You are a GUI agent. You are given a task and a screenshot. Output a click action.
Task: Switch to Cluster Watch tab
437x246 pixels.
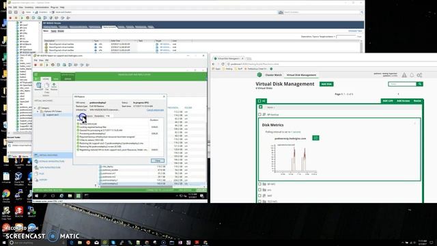click(273, 75)
